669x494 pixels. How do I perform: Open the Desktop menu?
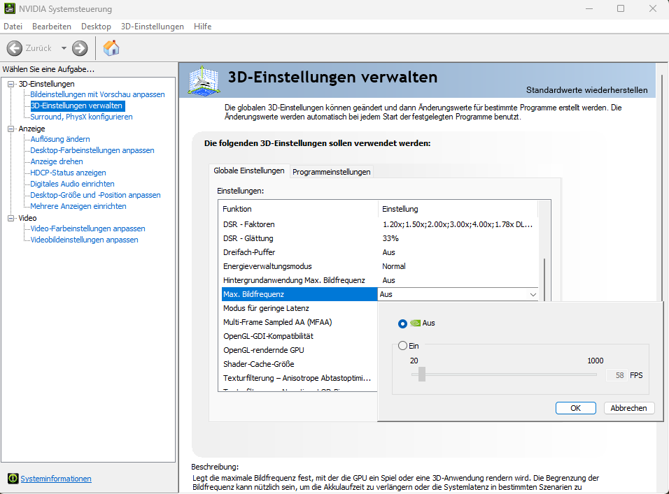(96, 27)
